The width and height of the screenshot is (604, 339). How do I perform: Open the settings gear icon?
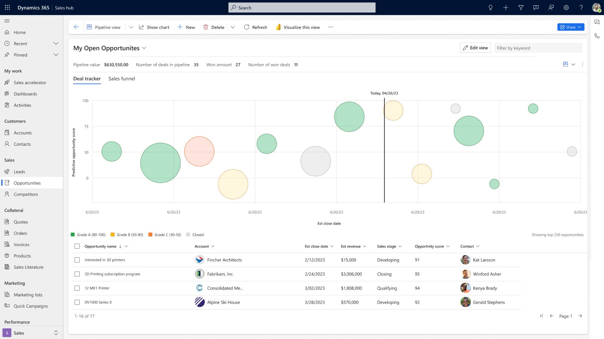tap(566, 8)
